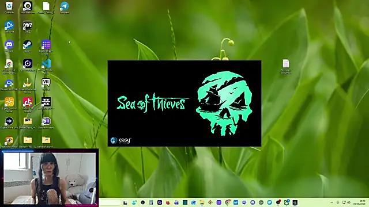This screenshot has width=369, height=207.
Task: Open the DriverCloud desktop shortcut
Action: pos(9,85)
